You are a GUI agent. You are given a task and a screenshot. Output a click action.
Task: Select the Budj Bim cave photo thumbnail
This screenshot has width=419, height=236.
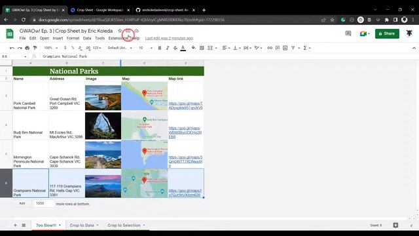pyautogui.click(x=103, y=126)
